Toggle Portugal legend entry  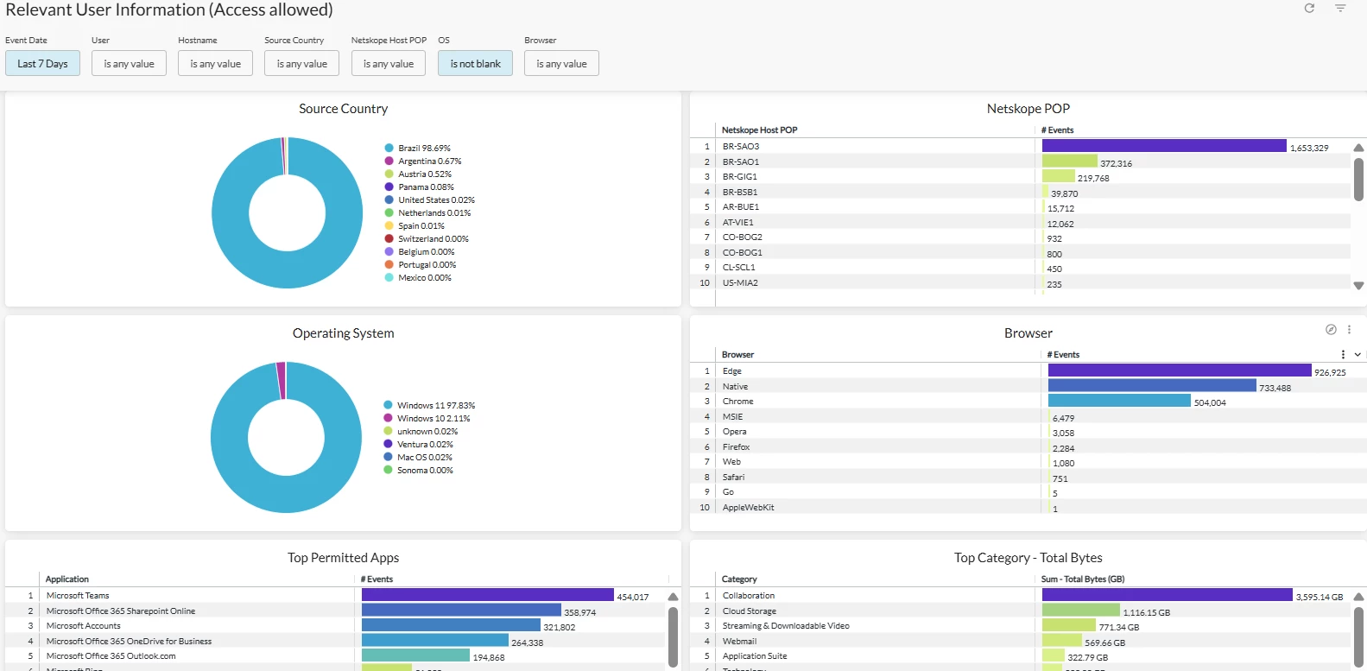(x=421, y=264)
